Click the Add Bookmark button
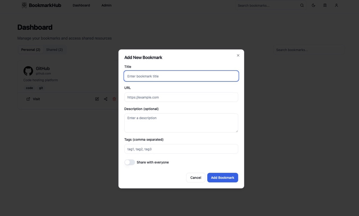Image resolution: width=359 pixels, height=216 pixels. point(222,178)
